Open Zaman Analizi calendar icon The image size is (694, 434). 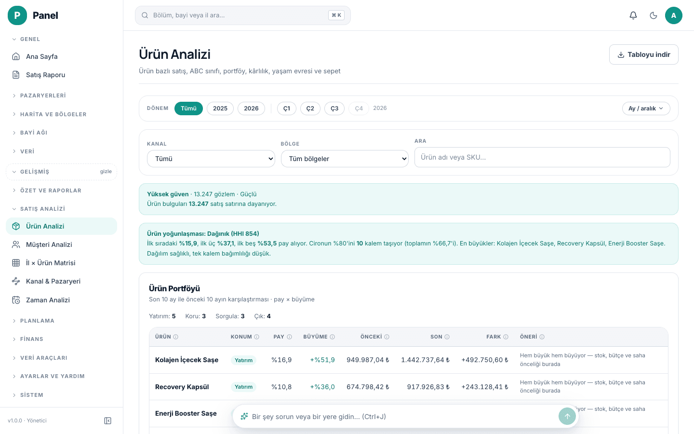16,300
